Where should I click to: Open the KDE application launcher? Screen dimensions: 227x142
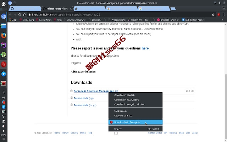pyautogui.click(x=4, y=4)
